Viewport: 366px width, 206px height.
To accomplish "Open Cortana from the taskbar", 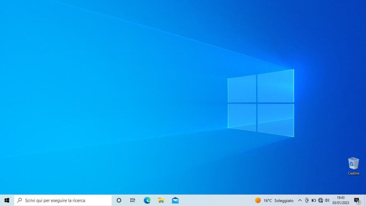I will (x=119, y=200).
